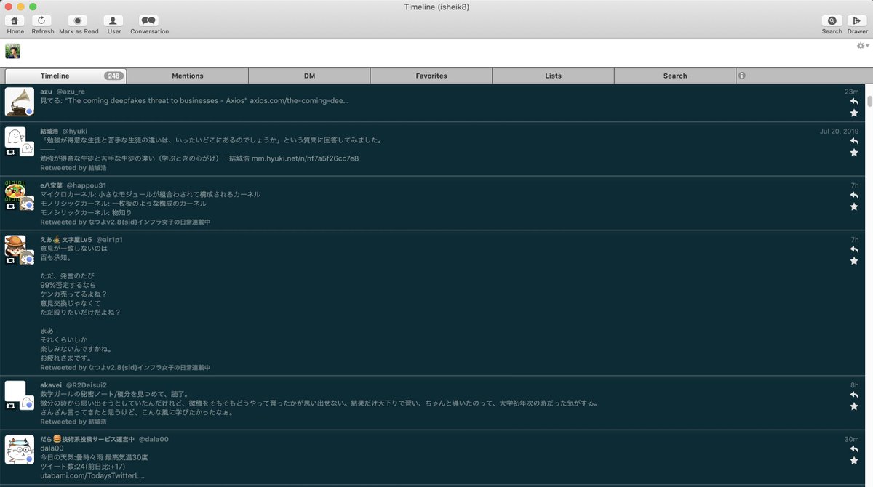The image size is (873, 487).
Task: Select the Timeline tab
Action: (x=65, y=76)
